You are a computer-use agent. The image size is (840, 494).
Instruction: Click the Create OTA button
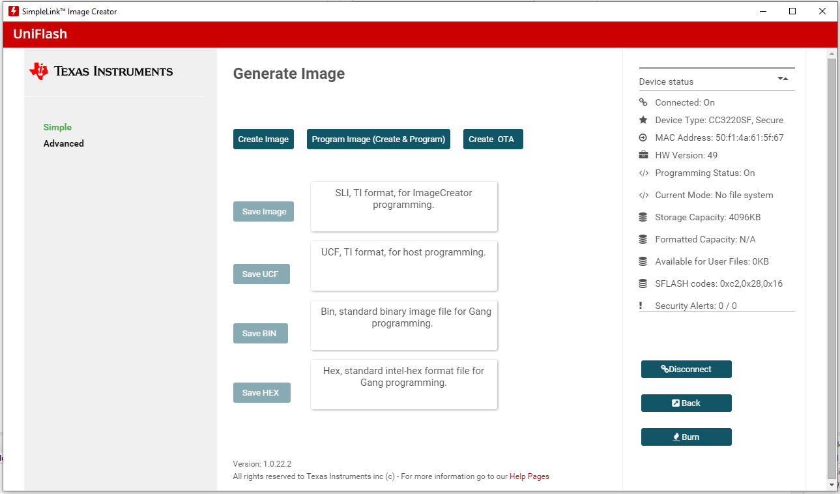click(x=493, y=139)
